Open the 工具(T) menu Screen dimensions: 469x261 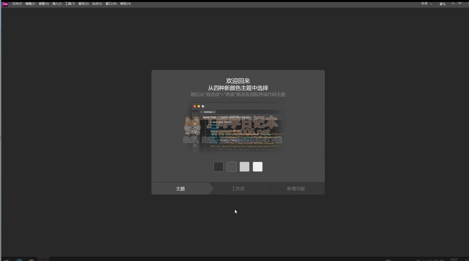click(x=70, y=4)
